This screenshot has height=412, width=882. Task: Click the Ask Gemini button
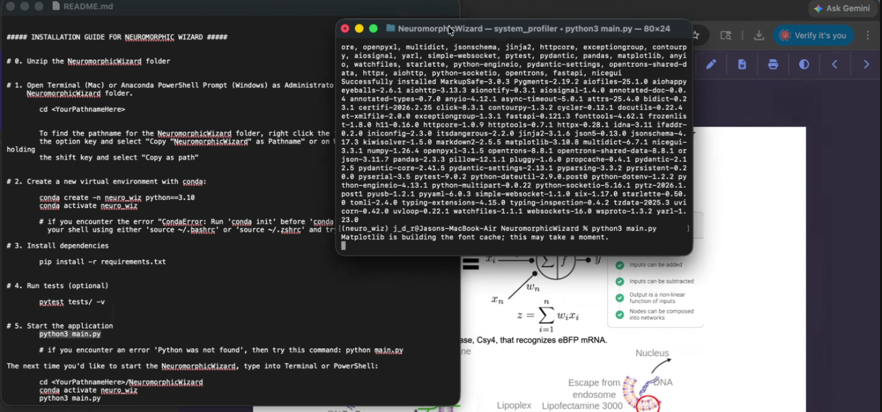(x=842, y=8)
